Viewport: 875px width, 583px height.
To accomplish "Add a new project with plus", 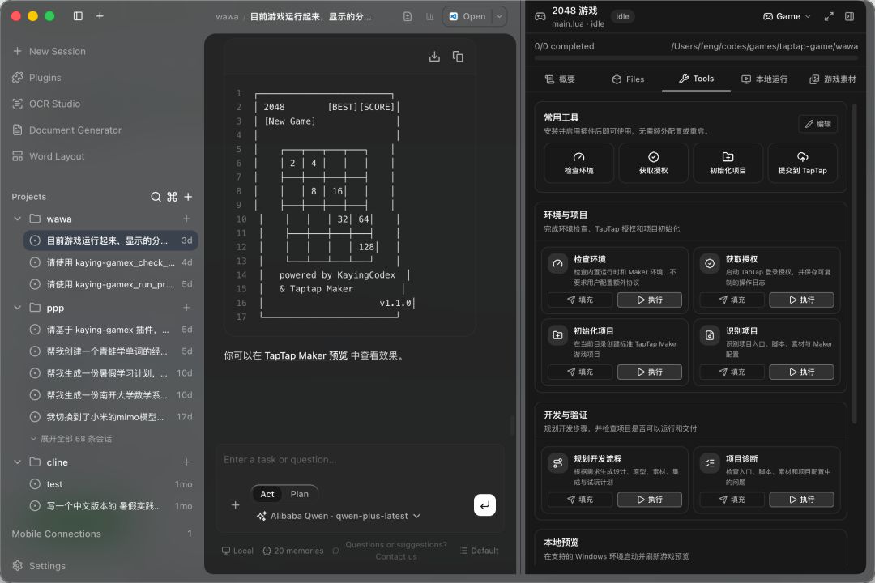I will (x=188, y=197).
